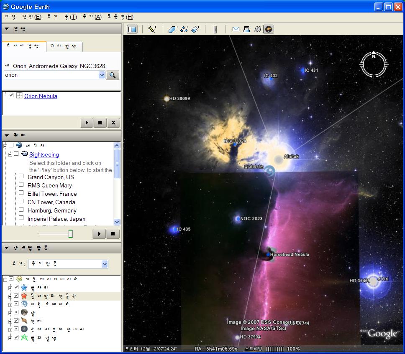Toggle the sidebar panel button in toolbar
The height and width of the screenshot is (354, 405).
click(132, 29)
